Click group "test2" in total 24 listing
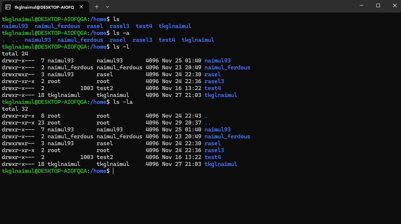This screenshot has height=224, width=401. click(105, 88)
